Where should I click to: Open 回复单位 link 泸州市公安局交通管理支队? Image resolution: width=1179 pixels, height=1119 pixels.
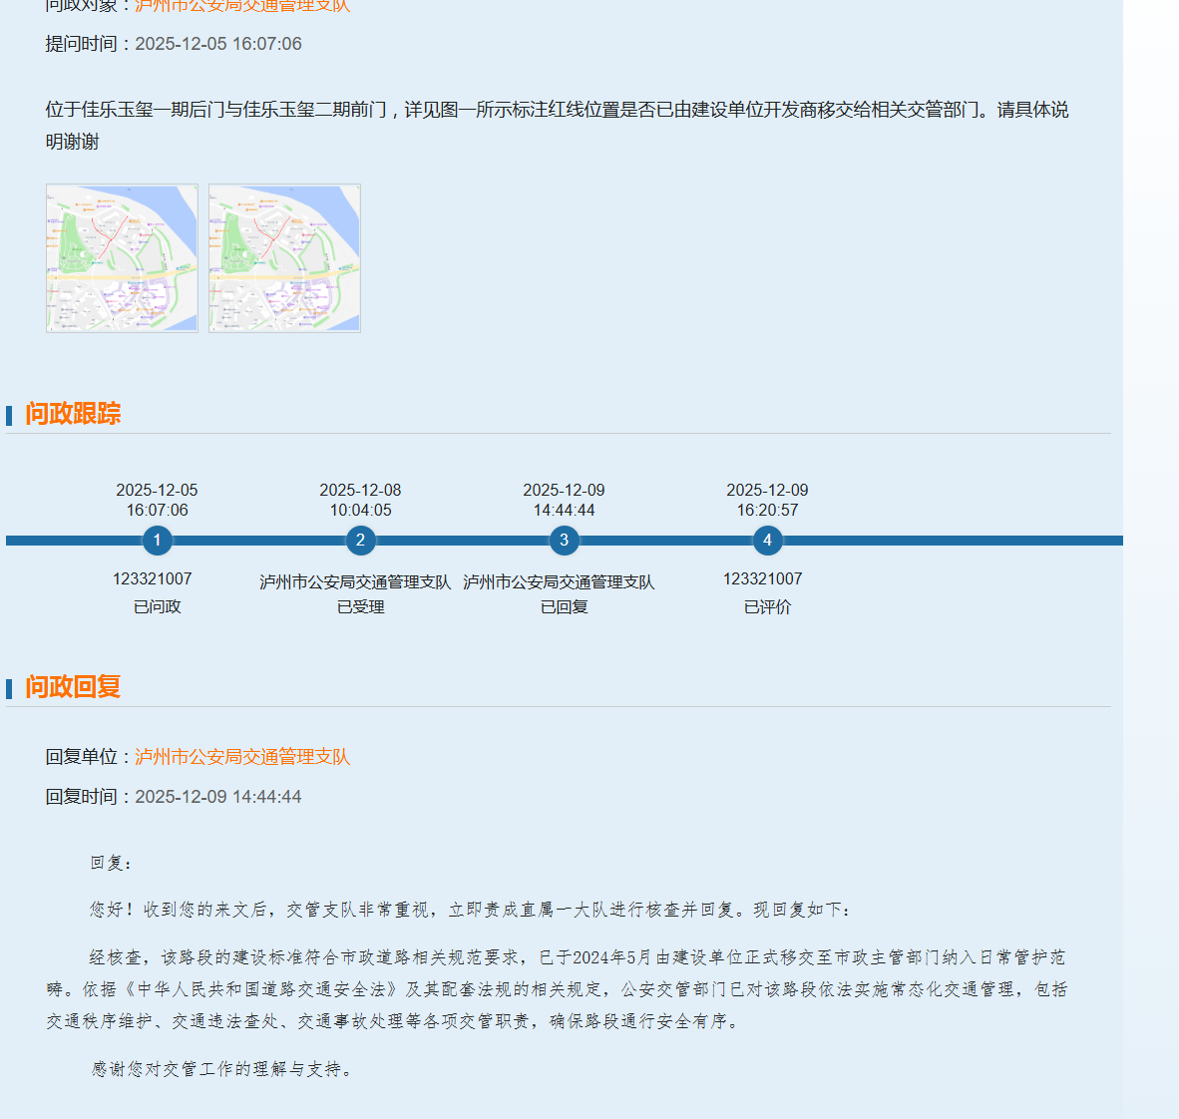click(x=242, y=757)
